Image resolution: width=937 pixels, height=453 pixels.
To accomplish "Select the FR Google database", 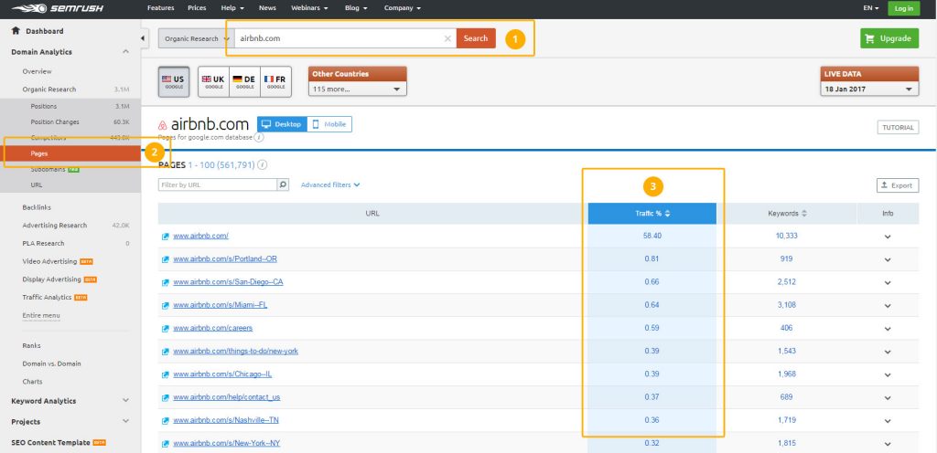I will 275,81.
